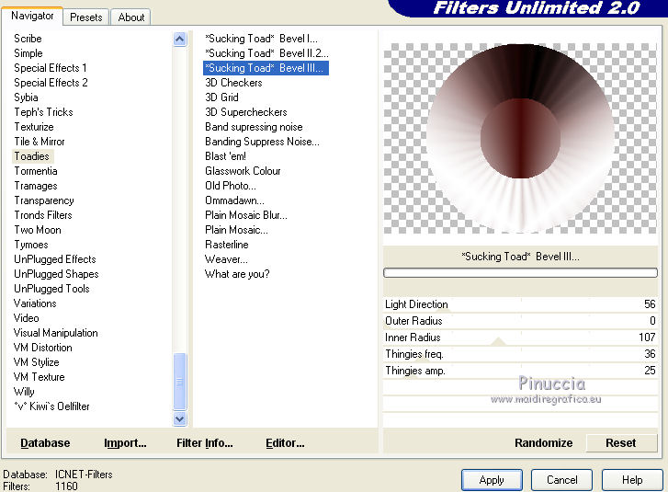The image size is (668, 492).
Task: Choose *Sucking Toad* Bevel III... filter
Action: (266, 68)
